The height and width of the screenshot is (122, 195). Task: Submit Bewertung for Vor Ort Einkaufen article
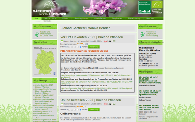pyautogui.click(x=94, y=47)
